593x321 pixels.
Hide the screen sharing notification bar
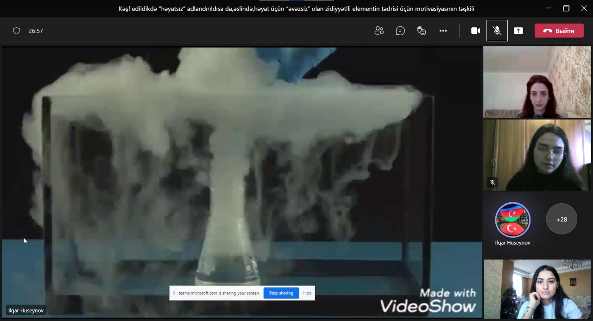[x=307, y=293]
